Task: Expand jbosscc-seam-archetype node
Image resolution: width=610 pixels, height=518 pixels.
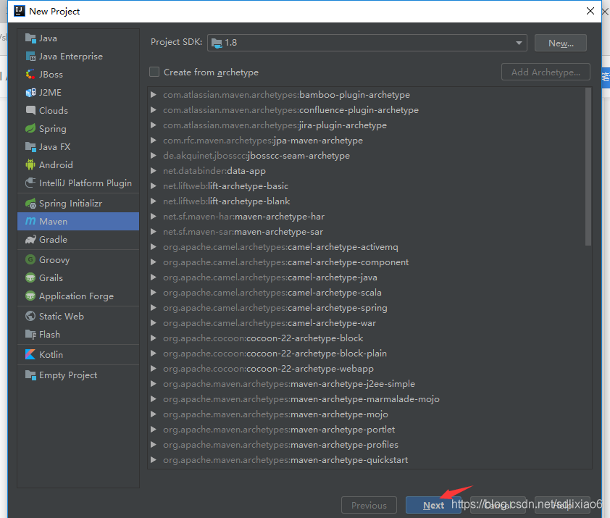Action: tap(154, 155)
